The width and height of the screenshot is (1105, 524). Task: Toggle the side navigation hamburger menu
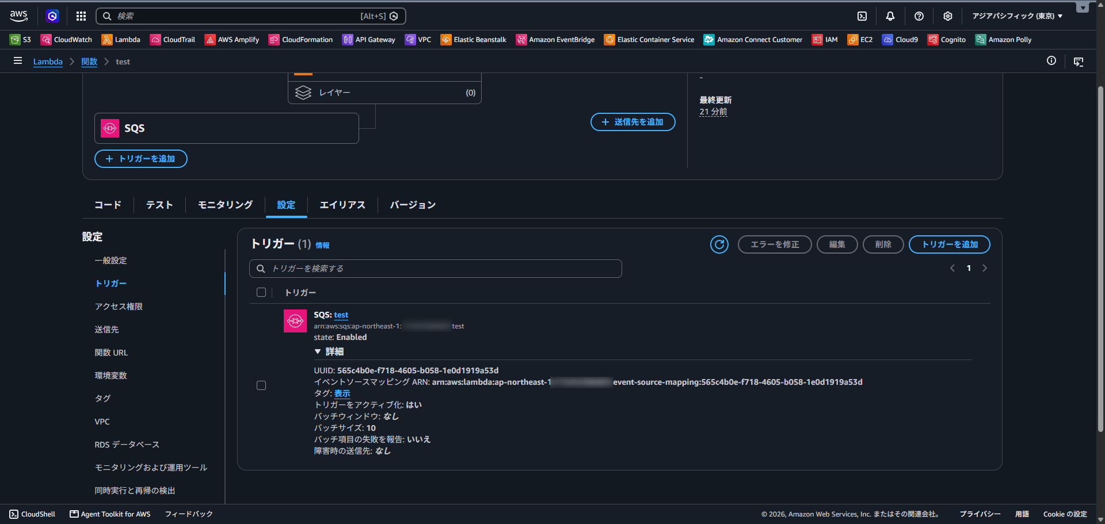[x=18, y=61]
